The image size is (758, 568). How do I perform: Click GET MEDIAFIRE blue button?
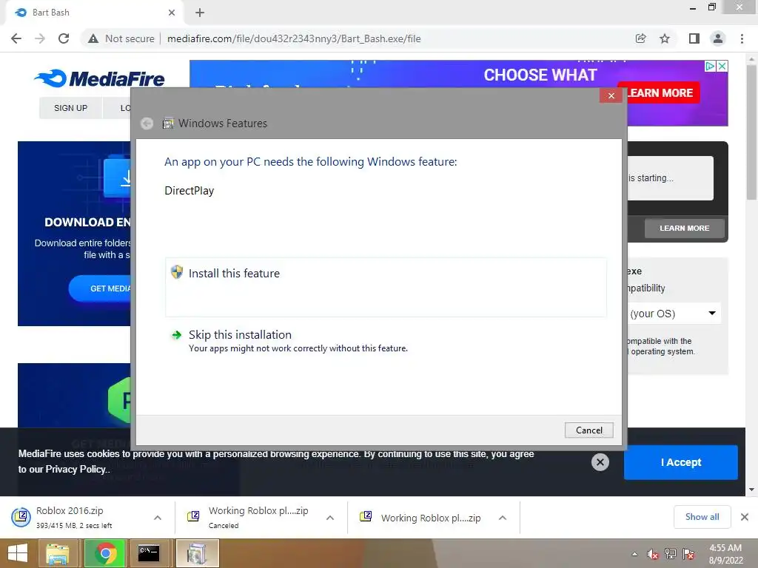[100, 288]
